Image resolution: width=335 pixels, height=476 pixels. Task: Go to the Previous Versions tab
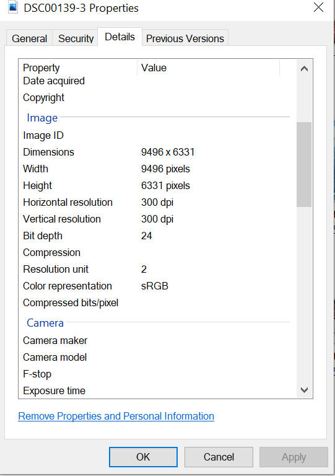click(x=185, y=38)
